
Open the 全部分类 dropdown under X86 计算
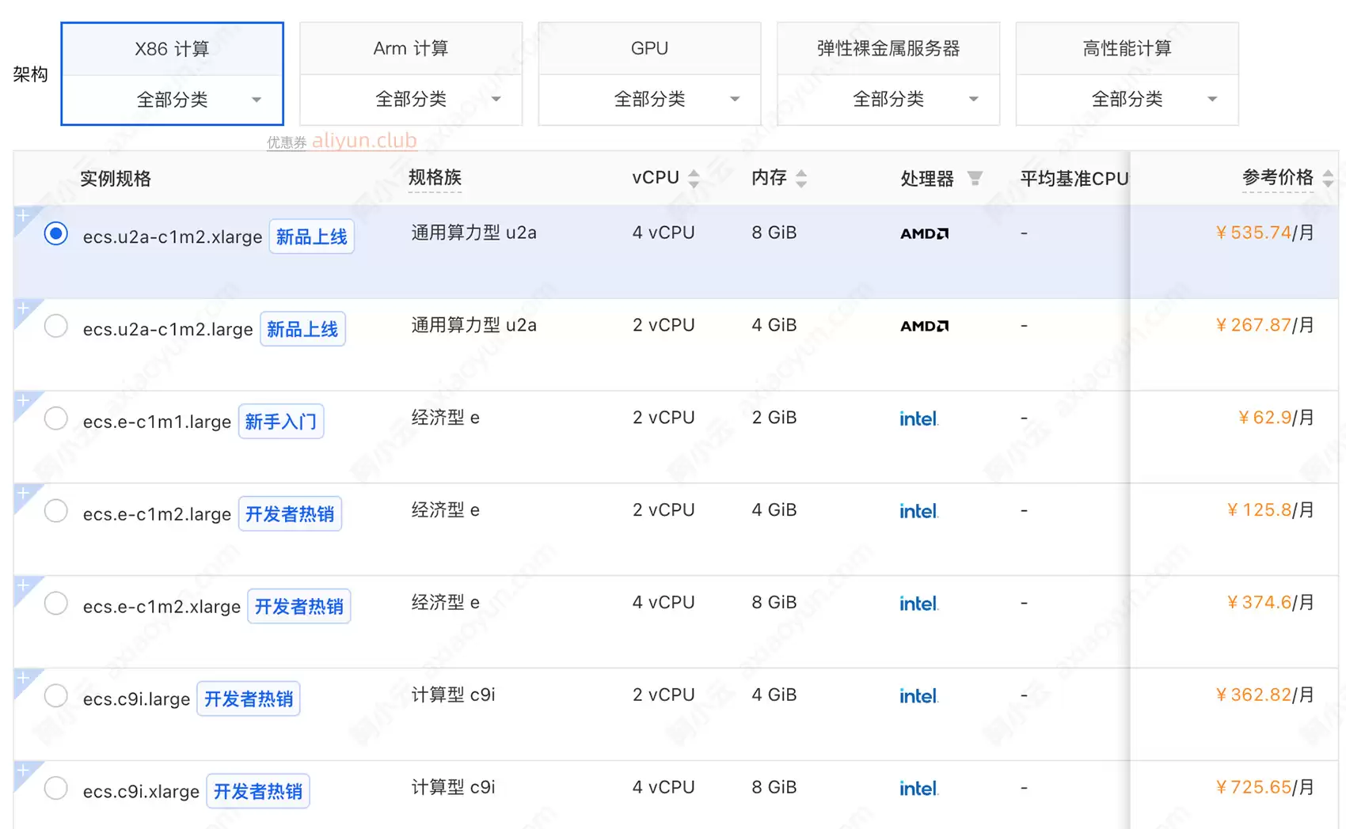(x=173, y=100)
